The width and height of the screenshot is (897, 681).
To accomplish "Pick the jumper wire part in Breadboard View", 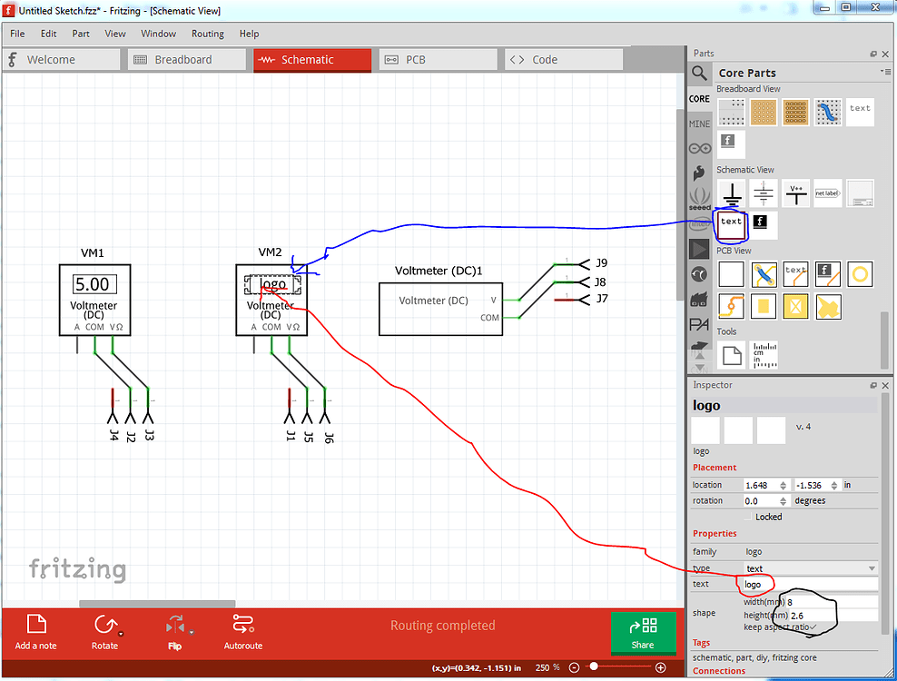I will point(827,112).
